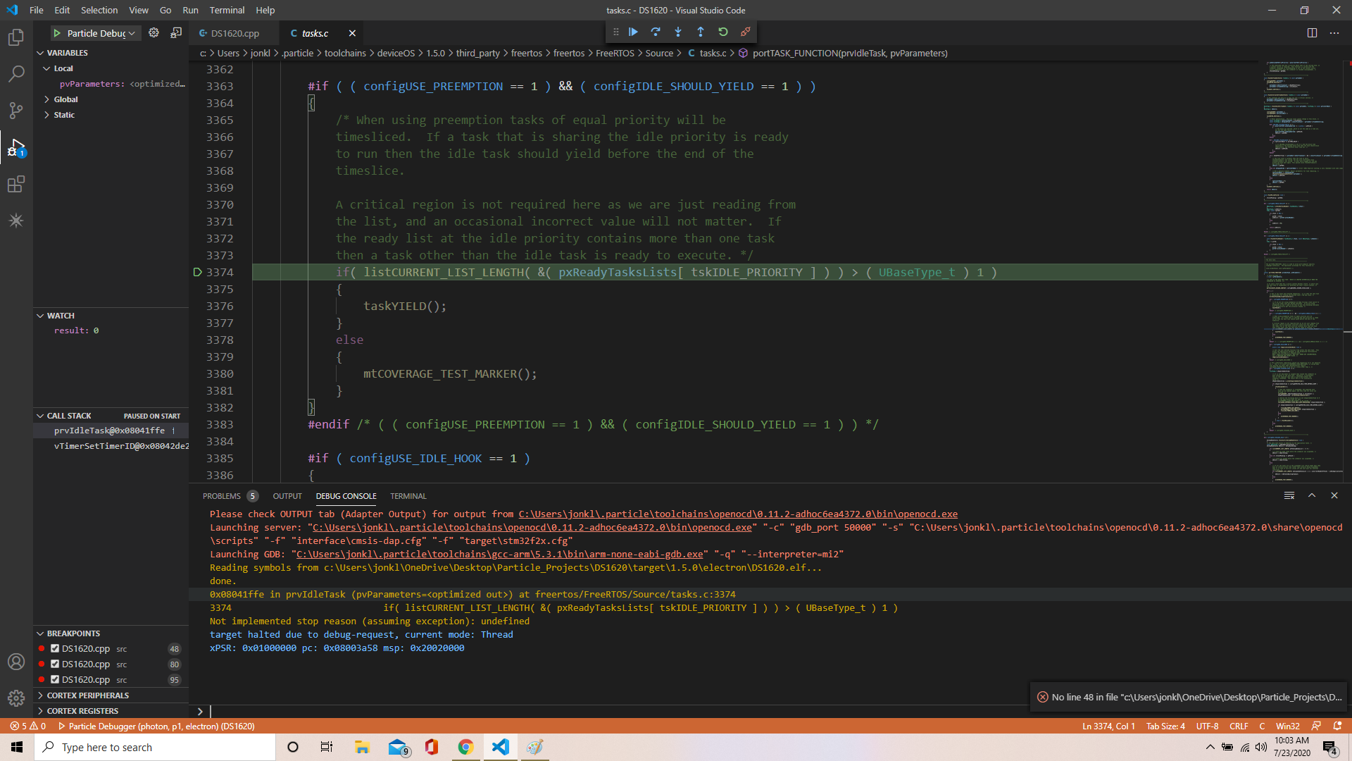1352x761 pixels.
Task: Click the Split Editor icon
Action: click(x=1312, y=33)
